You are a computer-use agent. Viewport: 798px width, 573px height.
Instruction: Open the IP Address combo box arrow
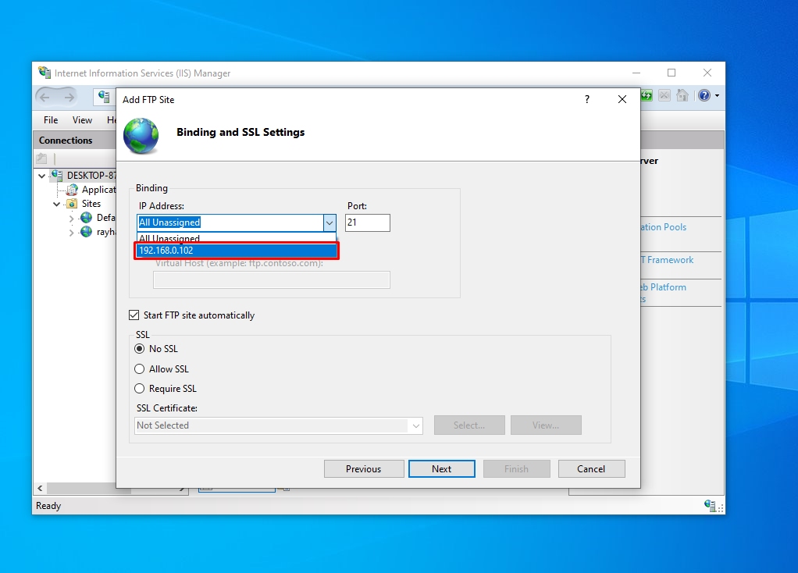pyautogui.click(x=330, y=222)
